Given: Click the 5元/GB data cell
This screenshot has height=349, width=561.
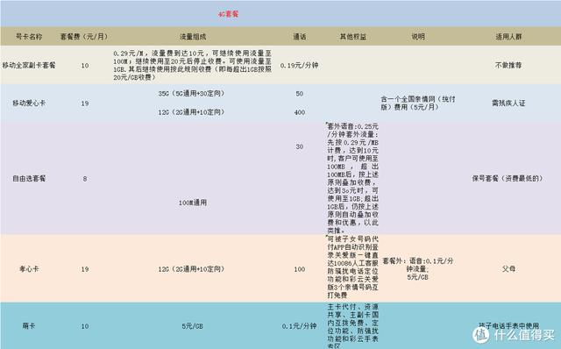Looking at the screenshot, I should click(x=193, y=326).
